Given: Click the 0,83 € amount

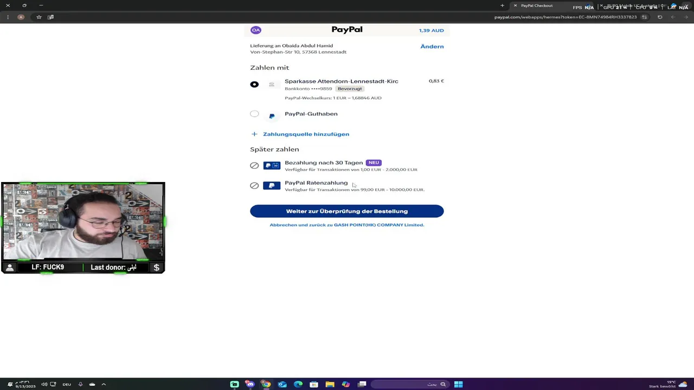Looking at the screenshot, I should pos(436,81).
